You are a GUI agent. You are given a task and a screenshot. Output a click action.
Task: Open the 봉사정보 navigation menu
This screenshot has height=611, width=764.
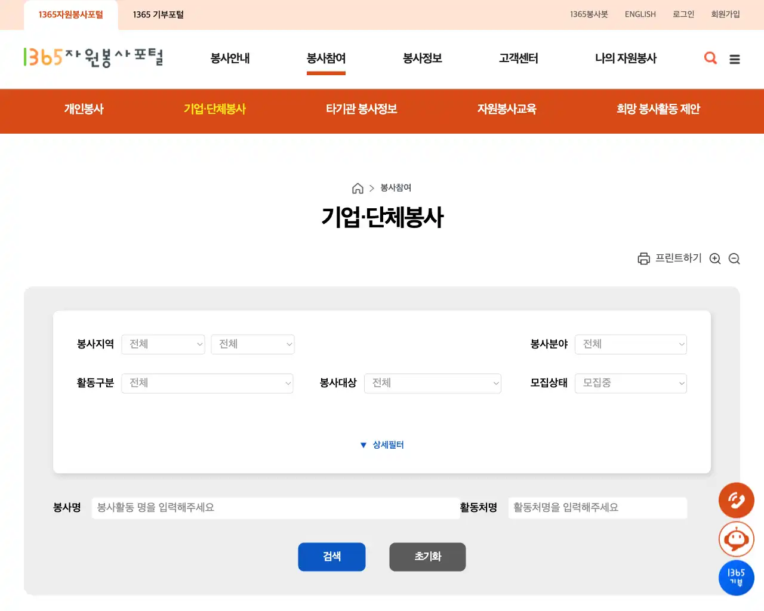[x=422, y=58]
